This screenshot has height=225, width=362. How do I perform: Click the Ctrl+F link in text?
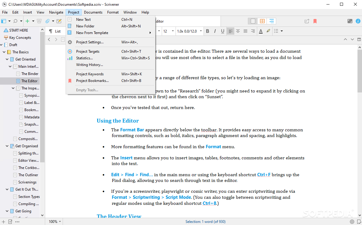264,175
